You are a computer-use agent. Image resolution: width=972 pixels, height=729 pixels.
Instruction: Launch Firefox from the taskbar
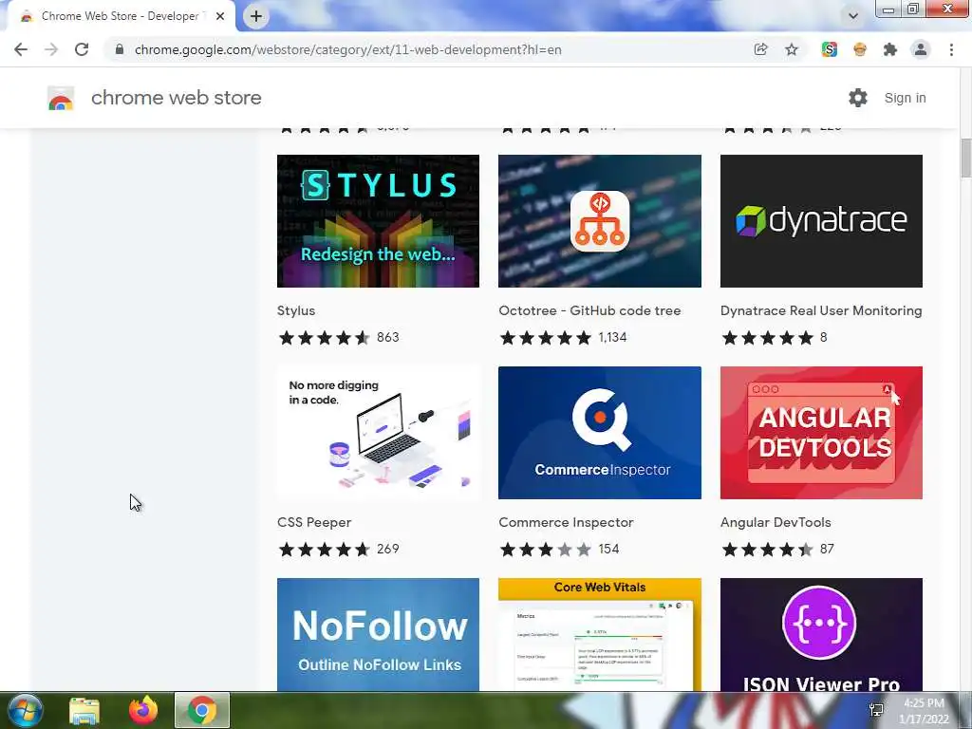point(143,710)
